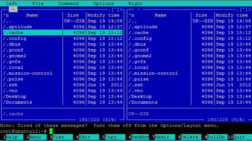Click the 2 Menu function key
The width and height of the screenshot is (252, 141).
point(36,137)
